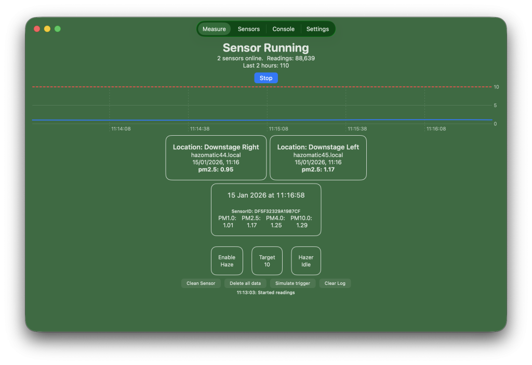Image resolution: width=532 pixels, height=365 pixels.
Task: Open the Console tab
Action: tap(283, 29)
